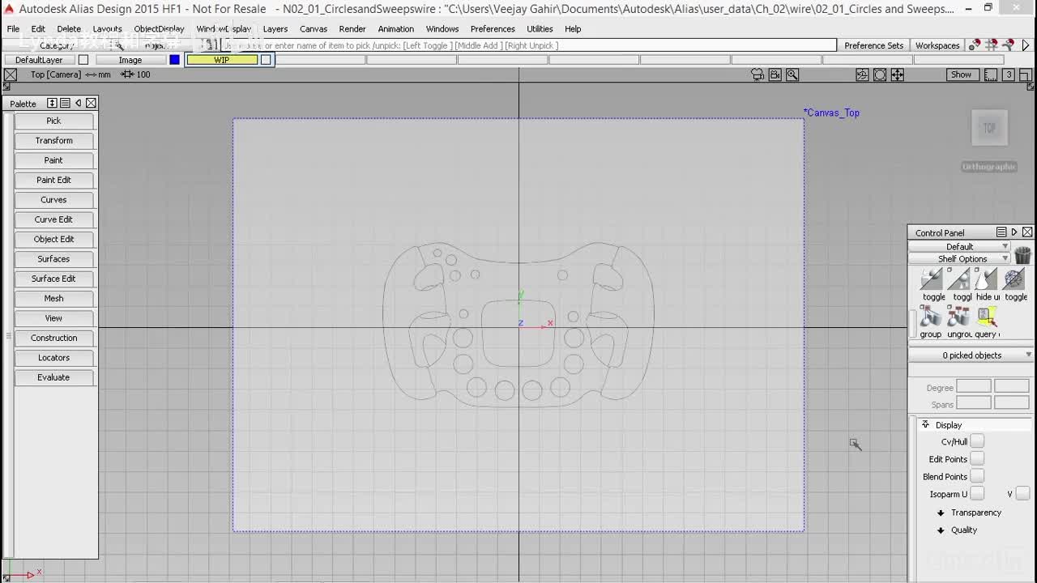Select the DefaultLayer button
Screen dimensions: 1037x583
click(x=39, y=60)
